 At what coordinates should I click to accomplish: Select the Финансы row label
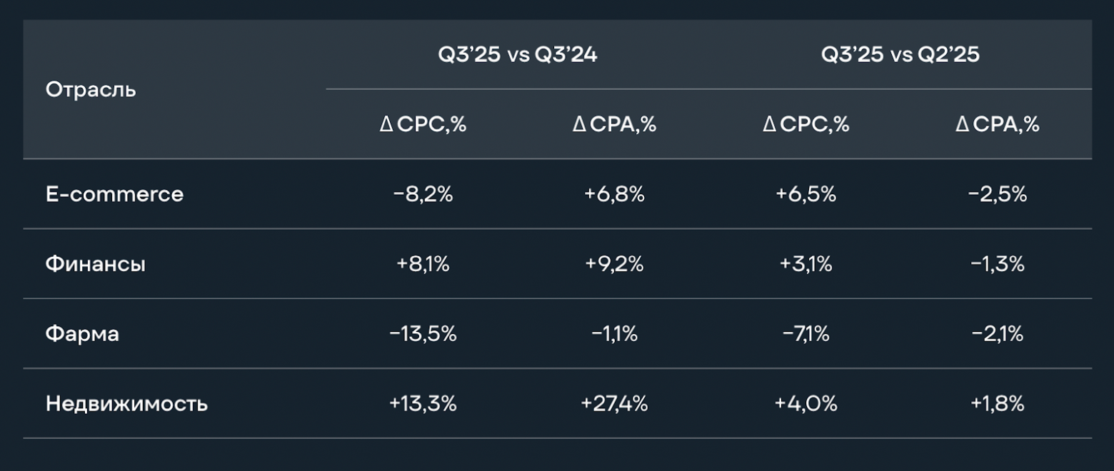[x=96, y=264]
